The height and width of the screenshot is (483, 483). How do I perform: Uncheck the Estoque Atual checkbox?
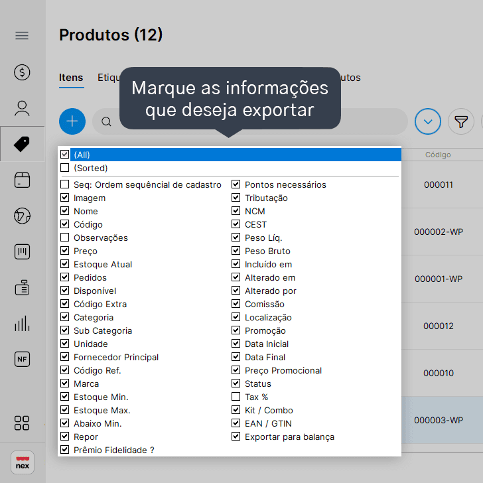[x=65, y=263]
